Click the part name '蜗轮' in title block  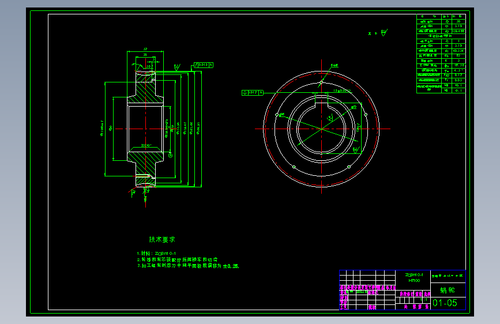[x=448, y=290]
